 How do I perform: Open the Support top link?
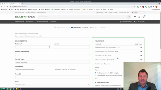110,12
